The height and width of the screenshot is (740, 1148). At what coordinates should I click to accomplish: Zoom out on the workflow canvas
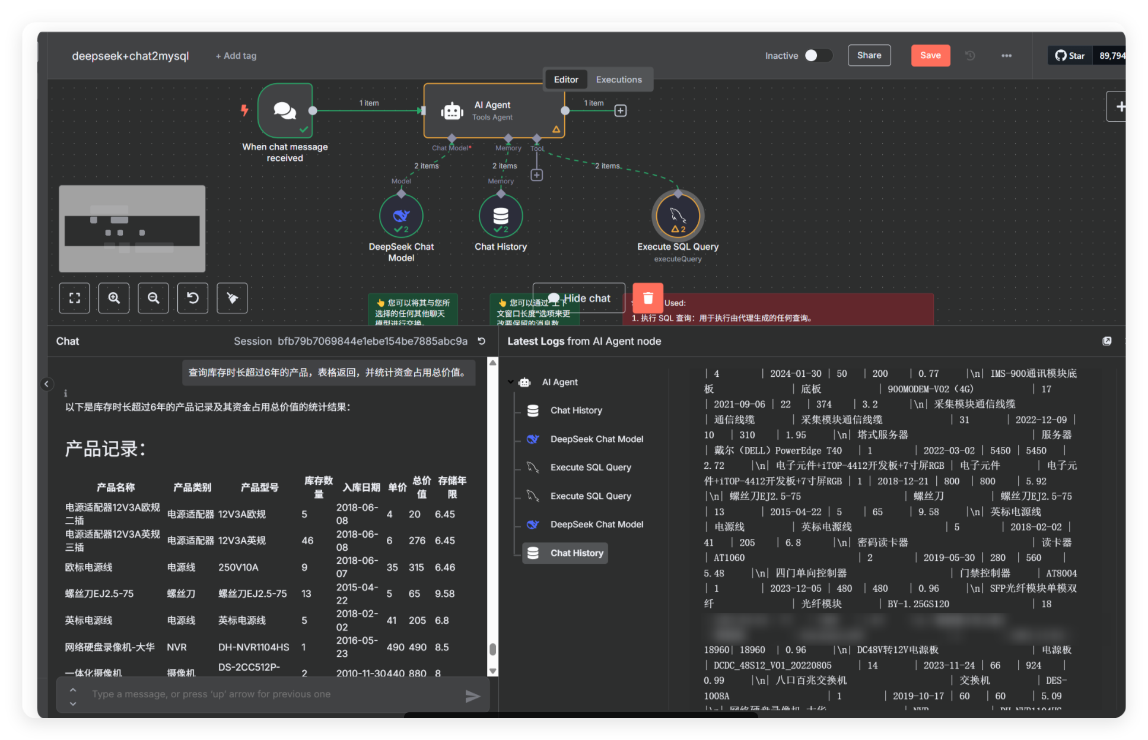point(153,298)
